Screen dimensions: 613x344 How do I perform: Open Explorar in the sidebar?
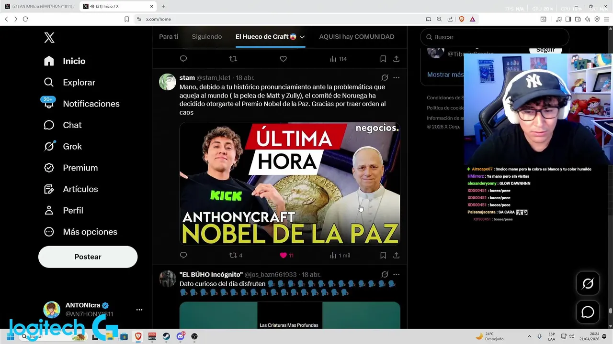(x=69, y=82)
